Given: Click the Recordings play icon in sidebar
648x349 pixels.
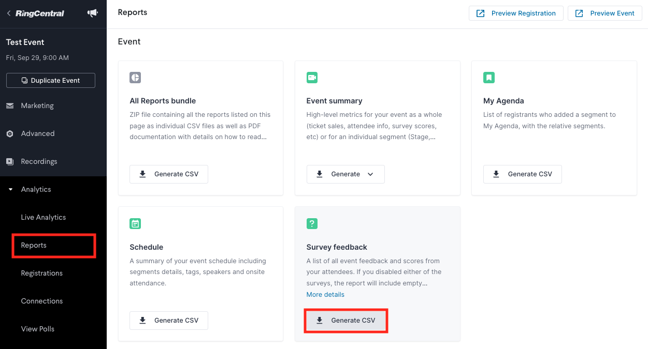Looking at the screenshot, I should click(x=10, y=162).
